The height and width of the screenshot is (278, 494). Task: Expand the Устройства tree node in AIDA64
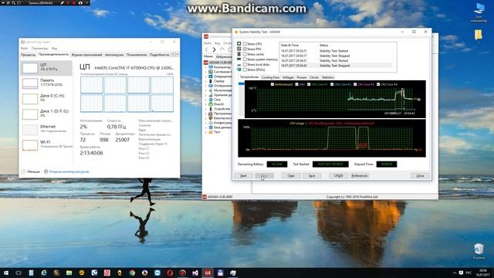click(206, 109)
